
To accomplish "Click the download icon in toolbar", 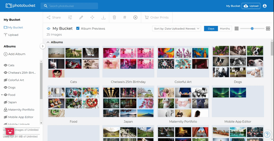I will click(103, 17).
